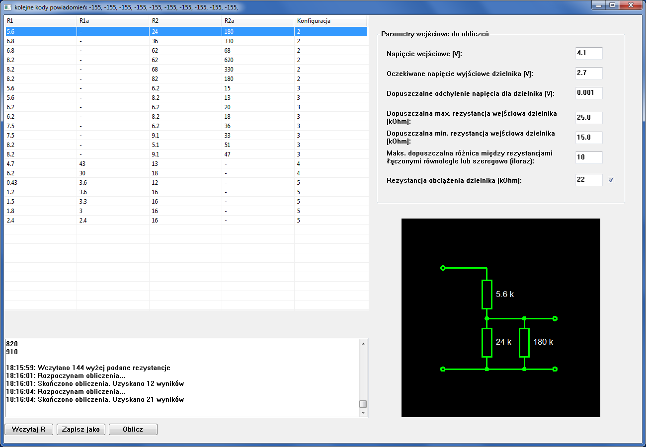The height and width of the screenshot is (447, 646).
Task: Select row with R2a value 33
Action: (185, 135)
